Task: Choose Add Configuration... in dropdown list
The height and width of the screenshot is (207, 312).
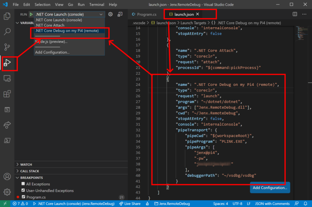Action: (69, 52)
